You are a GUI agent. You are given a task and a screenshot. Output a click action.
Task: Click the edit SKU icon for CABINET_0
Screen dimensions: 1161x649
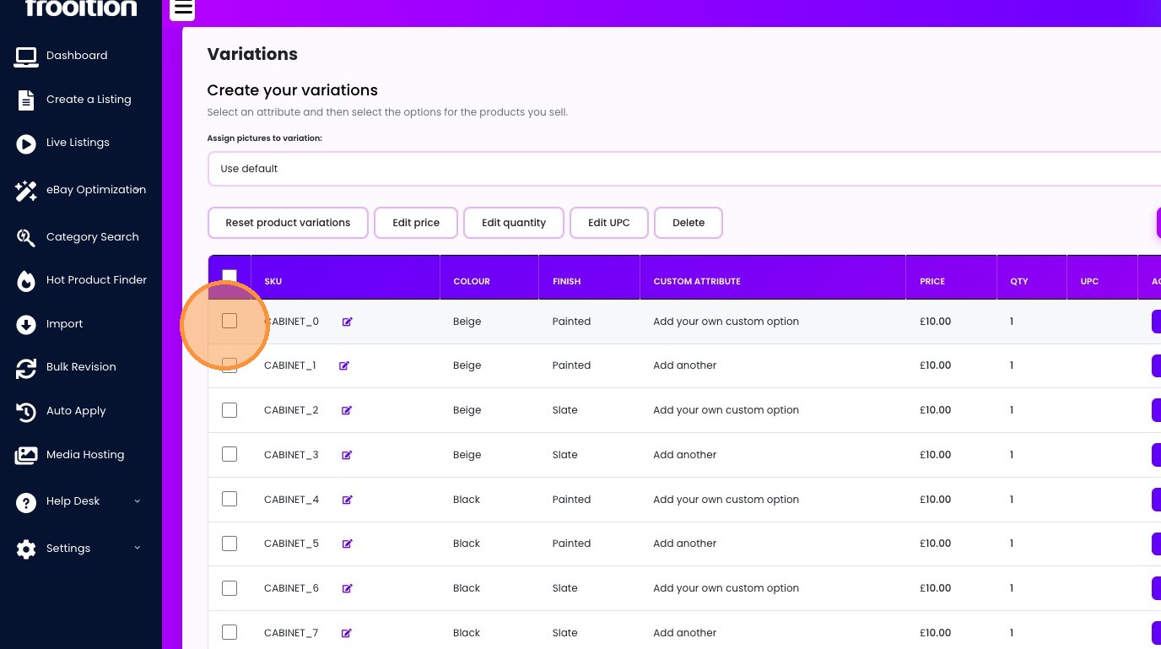pyautogui.click(x=347, y=322)
